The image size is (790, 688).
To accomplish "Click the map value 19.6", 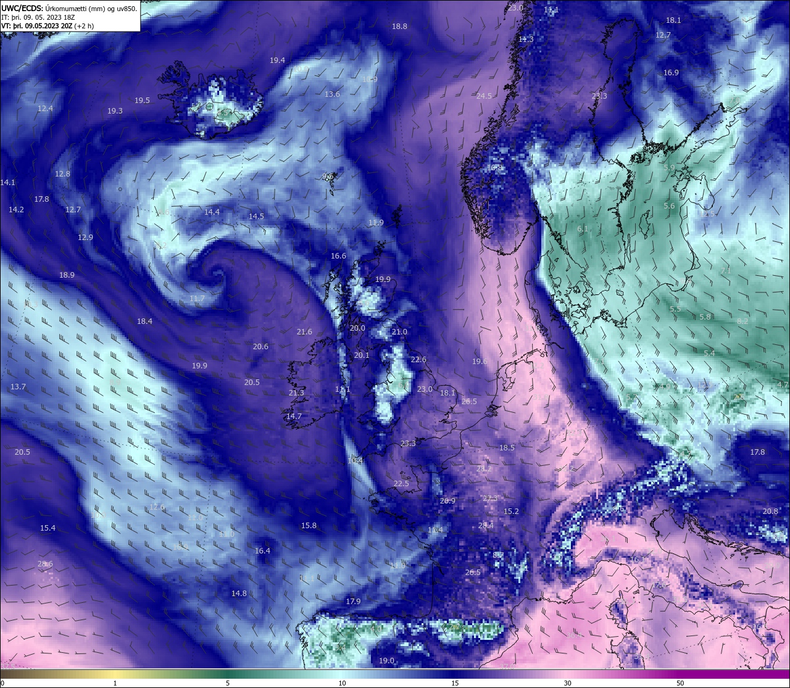I will tap(480, 362).
